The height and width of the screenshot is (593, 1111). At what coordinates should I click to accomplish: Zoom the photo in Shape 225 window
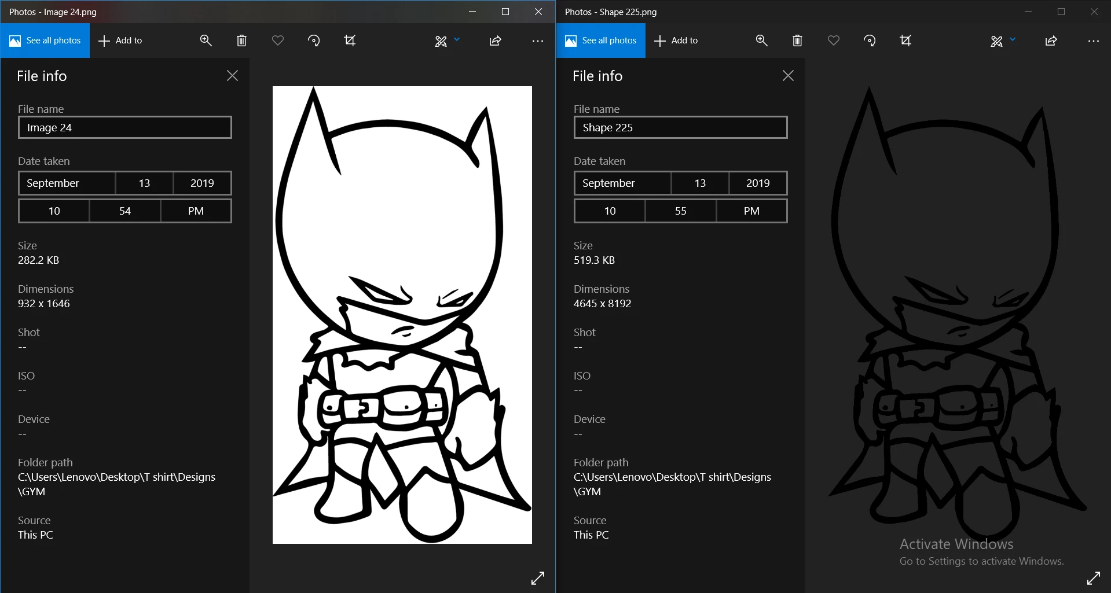(762, 40)
